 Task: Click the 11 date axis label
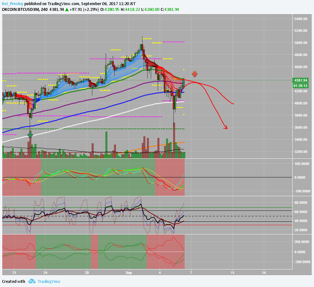233,273
